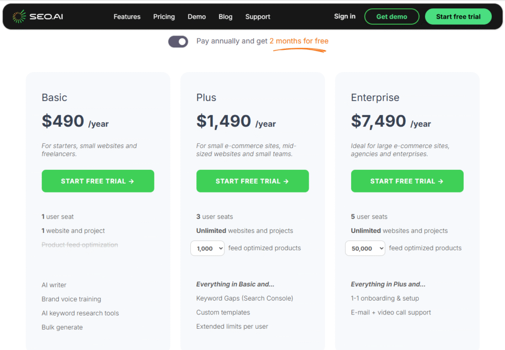The height and width of the screenshot is (350, 505).
Task: Start free trial for Enterprise plan
Action: click(407, 181)
